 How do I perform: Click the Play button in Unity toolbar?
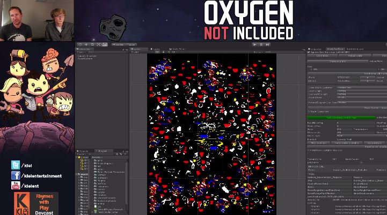255,44
